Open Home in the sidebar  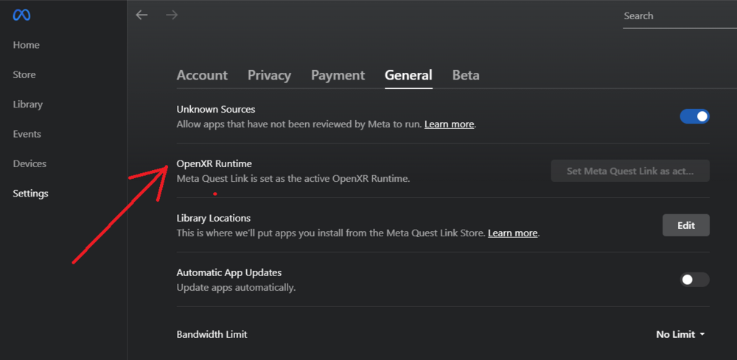pyautogui.click(x=27, y=45)
